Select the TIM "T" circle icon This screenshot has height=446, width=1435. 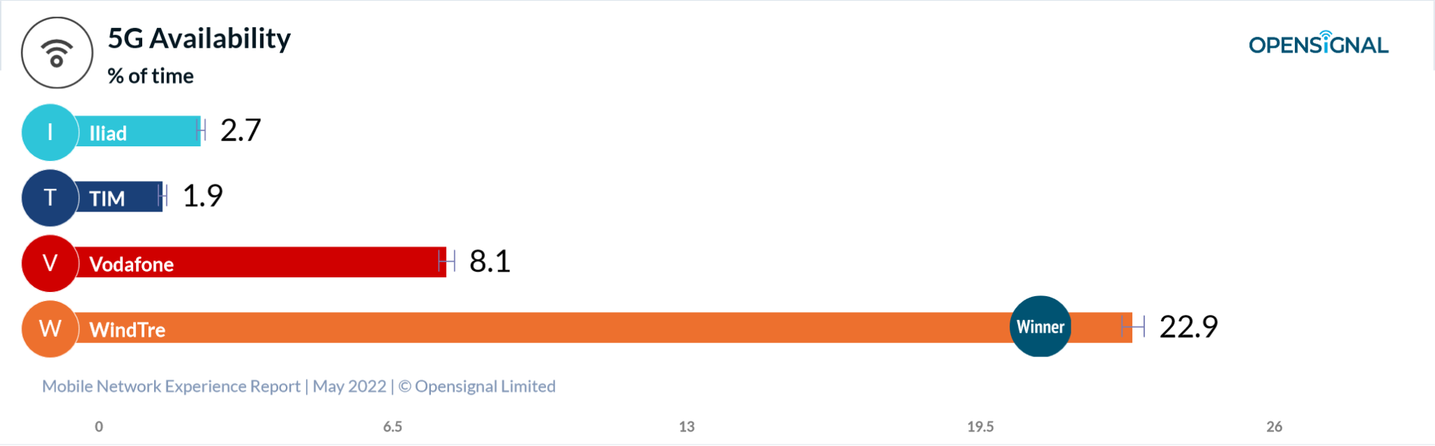pos(50,197)
